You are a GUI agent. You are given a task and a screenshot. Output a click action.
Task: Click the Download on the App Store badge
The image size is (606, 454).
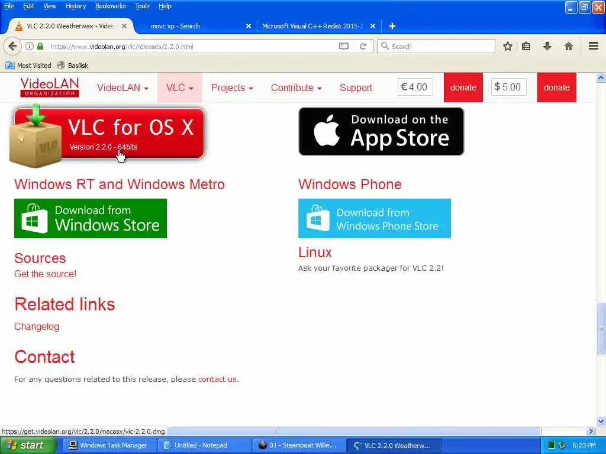coord(381,131)
